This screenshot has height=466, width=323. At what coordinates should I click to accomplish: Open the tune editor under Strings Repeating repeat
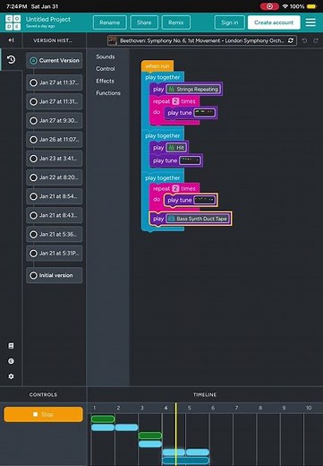tap(204, 113)
